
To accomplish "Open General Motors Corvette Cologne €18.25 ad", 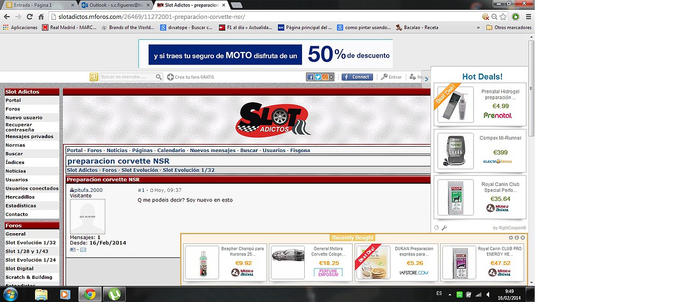I will click(x=311, y=262).
